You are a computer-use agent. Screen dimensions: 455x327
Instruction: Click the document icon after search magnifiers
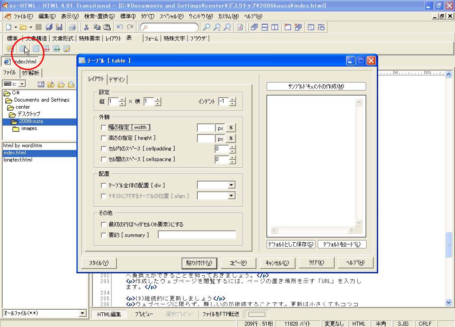240,27
